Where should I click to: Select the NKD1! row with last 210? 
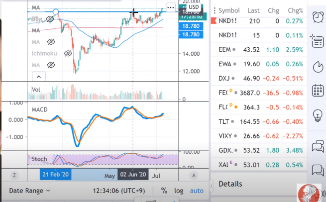coord(259,21)
